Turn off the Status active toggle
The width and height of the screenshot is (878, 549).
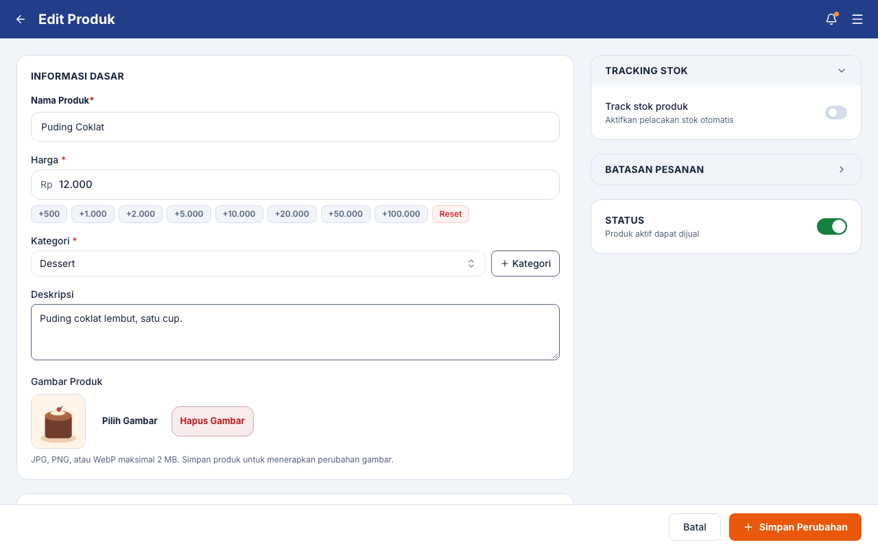click(x=832, y=226)
